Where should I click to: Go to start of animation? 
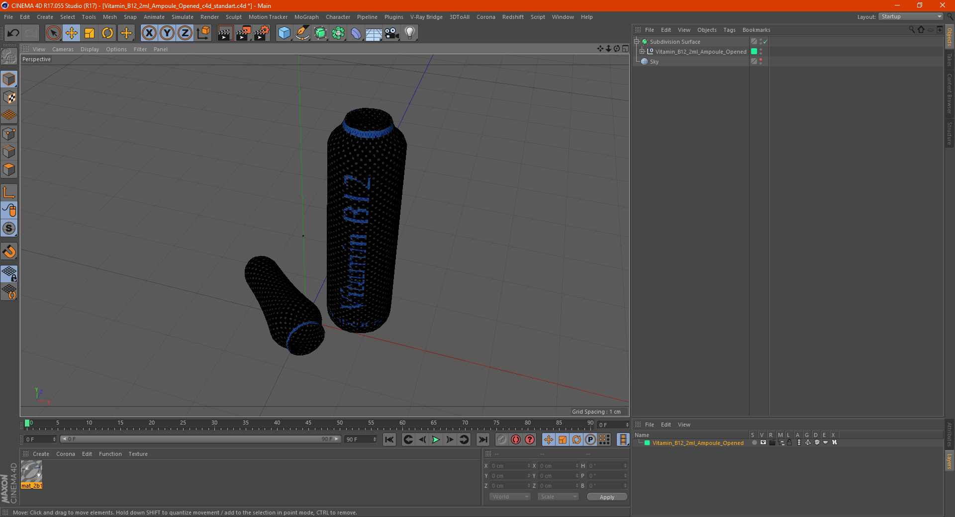389,439
